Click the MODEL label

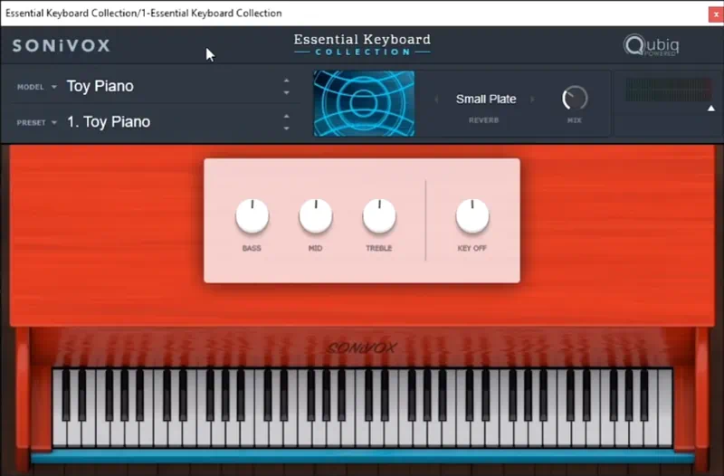[31, 87]
